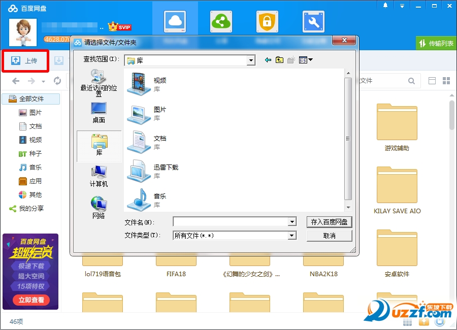Switch to grid view layout icon
457x330 pixels.
click(x=446, y=81)
